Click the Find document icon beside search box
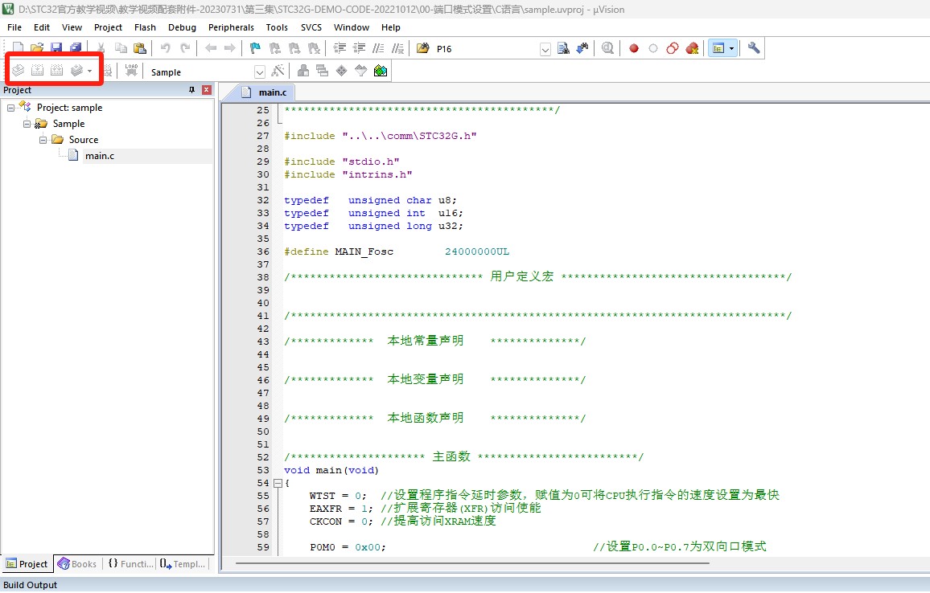 563,48
